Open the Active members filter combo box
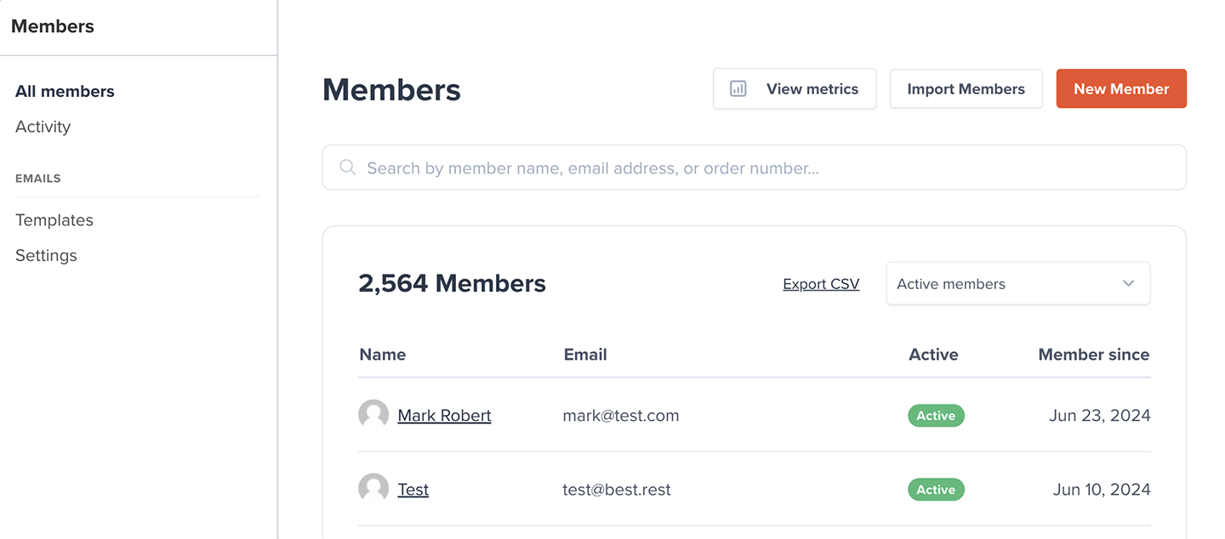The width and height of the screenshot is (1225, 539). tap(1004, 283)
